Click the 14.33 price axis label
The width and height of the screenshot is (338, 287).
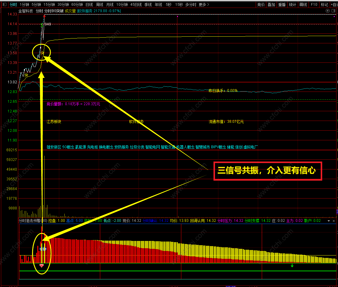[x=12, y=14]
